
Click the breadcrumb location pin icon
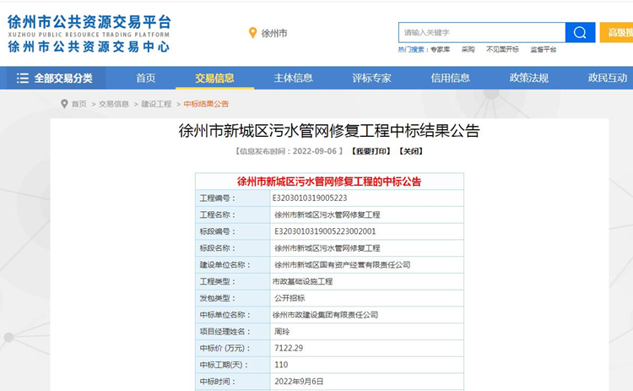point(64,104)
